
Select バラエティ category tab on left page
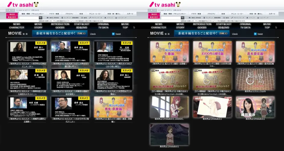click(x=69, y=14)
